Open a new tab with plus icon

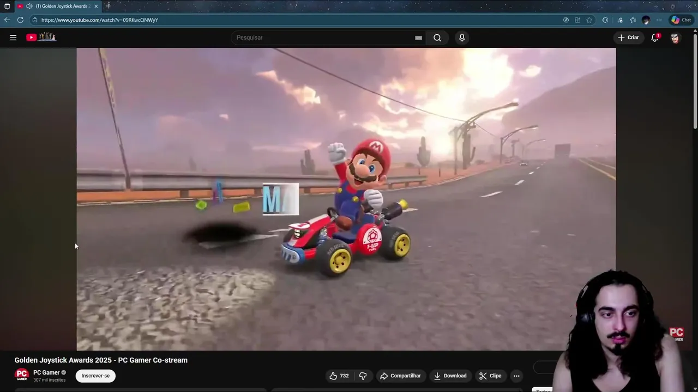pos(108,6)
